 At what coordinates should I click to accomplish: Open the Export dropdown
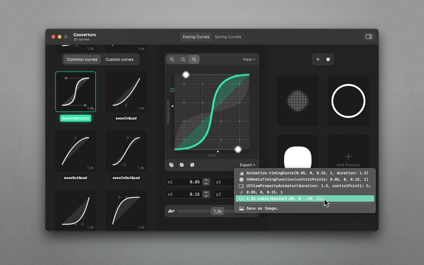[x=247, y=165]
